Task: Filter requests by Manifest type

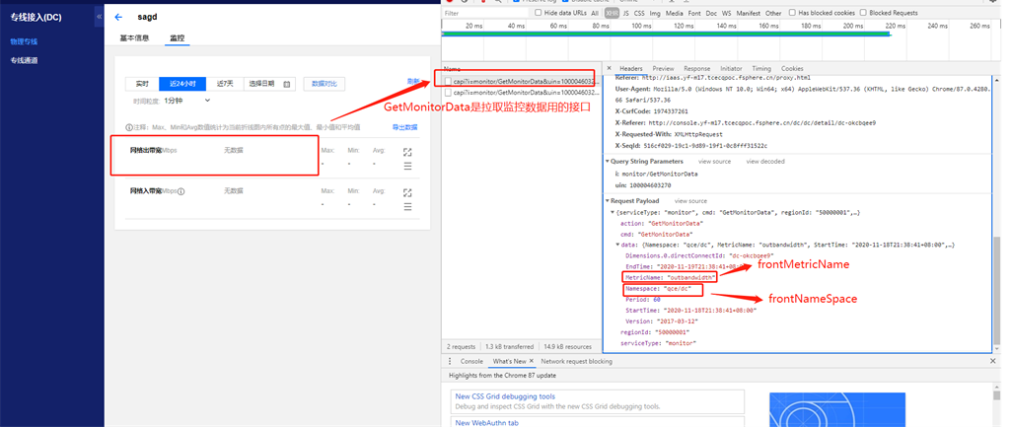Action: pos(749,13)
